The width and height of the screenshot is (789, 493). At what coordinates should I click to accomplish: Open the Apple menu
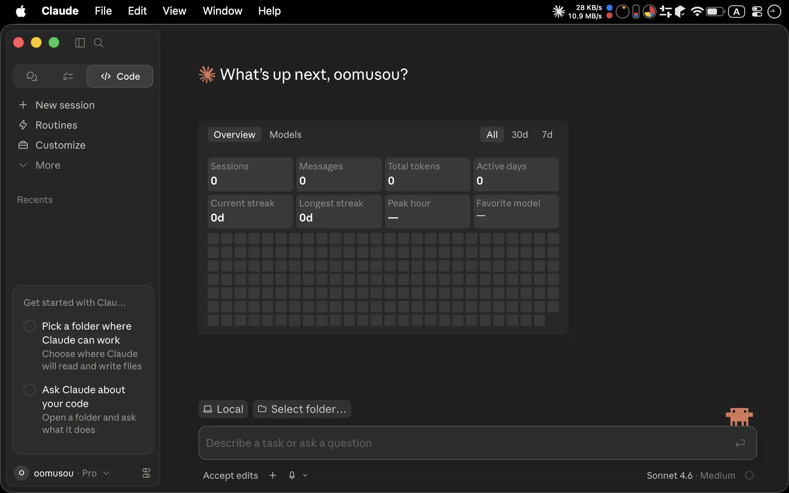point(21,11)
